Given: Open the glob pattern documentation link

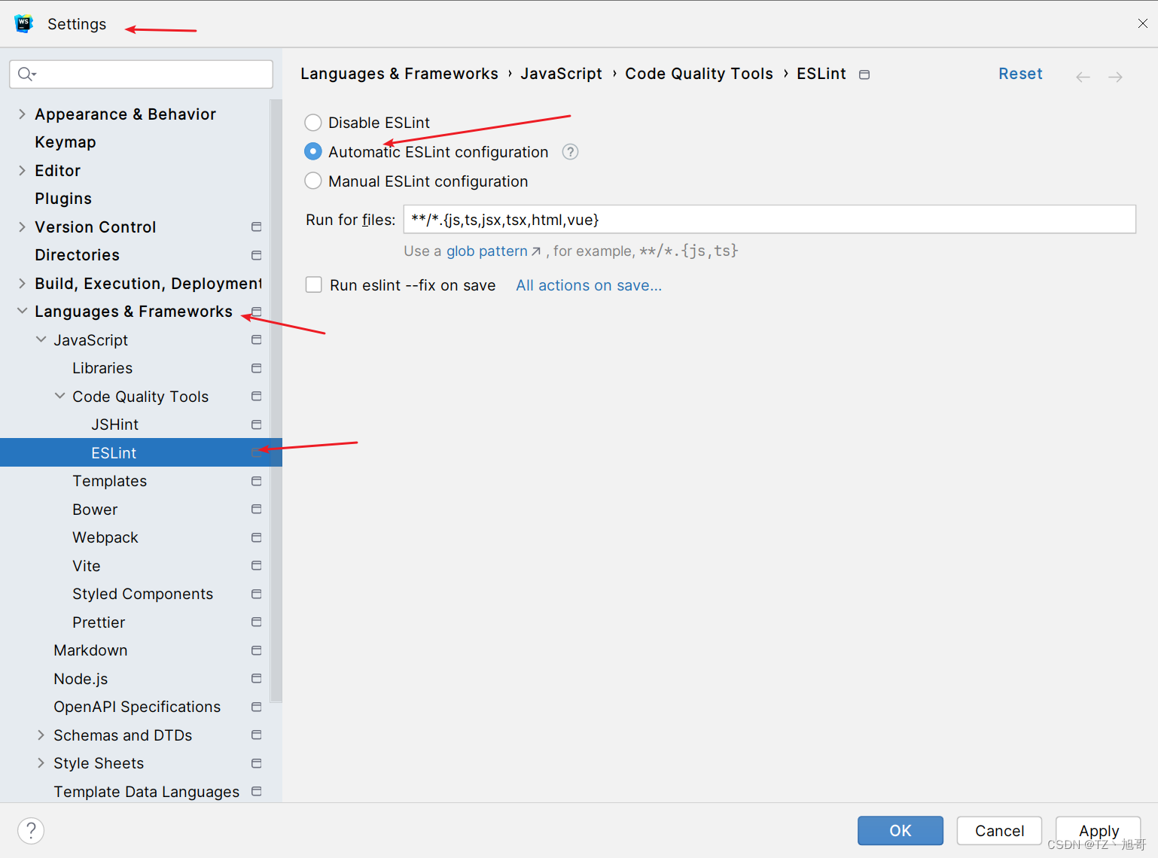Looking at the screenshot, I should pos(493,251).
